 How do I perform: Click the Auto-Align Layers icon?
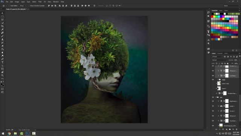coord(95,6)
